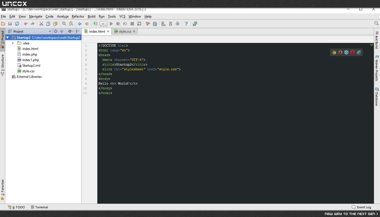This screenshot has height=217, width=380.
Task: Click the Replace search icon
Action: point(71,24)
